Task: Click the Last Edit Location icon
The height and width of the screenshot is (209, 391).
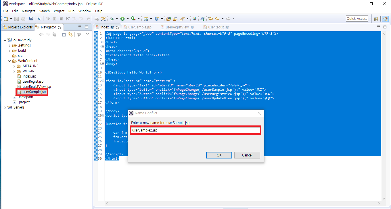Action: point(210,19)
